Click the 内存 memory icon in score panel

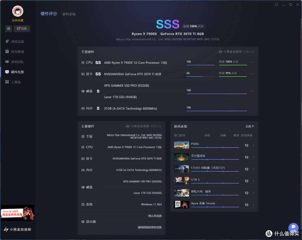pyautogui.click(x=83, y=109)
